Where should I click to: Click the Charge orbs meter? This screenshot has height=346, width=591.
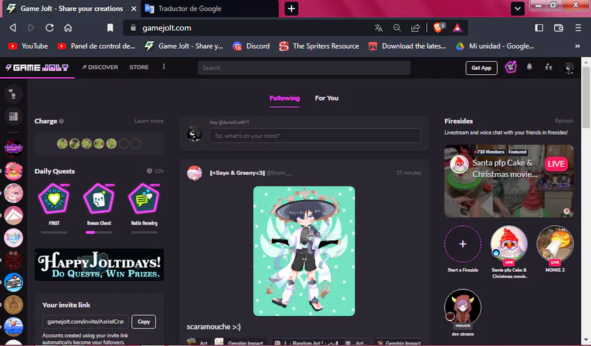coord(99,144)
